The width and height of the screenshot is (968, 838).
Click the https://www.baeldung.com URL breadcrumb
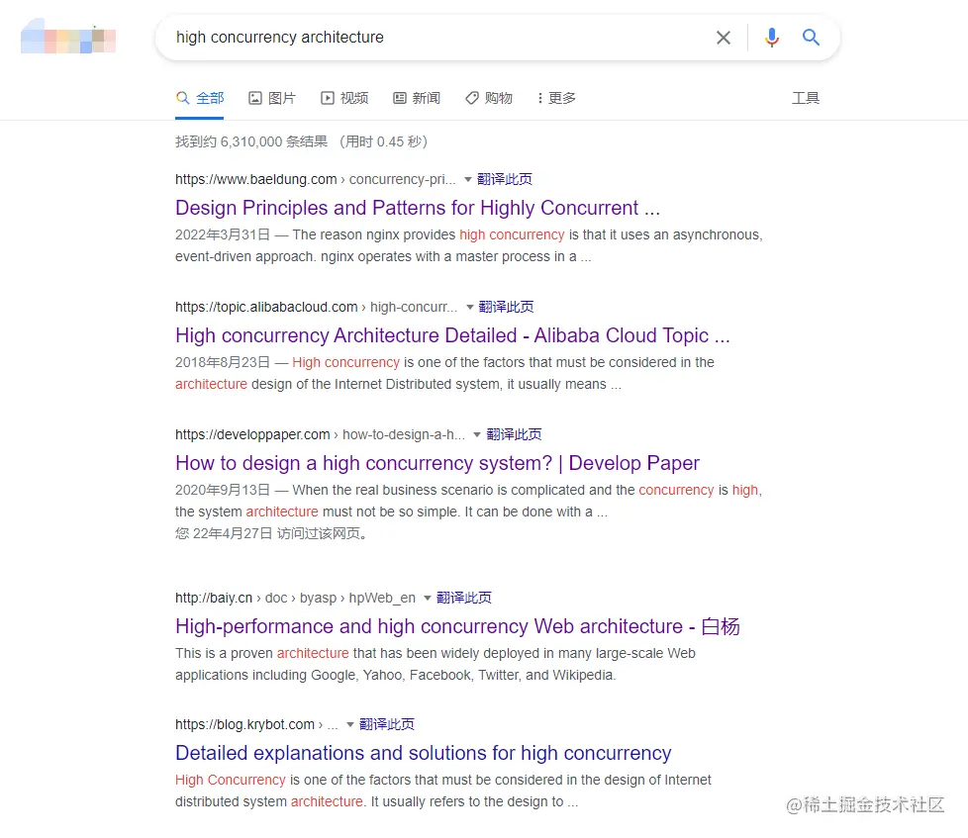click(316, 180)
